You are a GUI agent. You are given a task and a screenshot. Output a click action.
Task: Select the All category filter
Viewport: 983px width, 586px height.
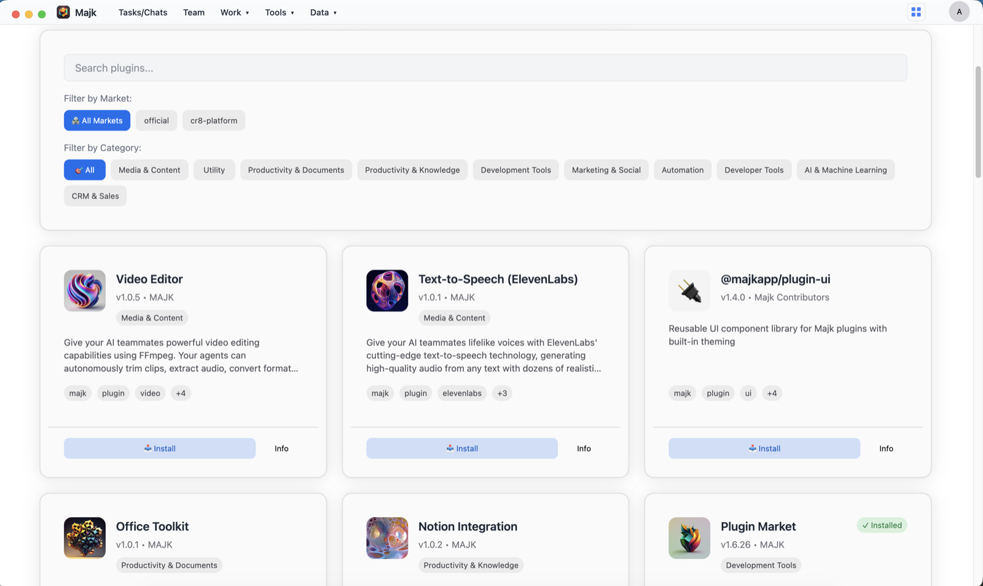pos(85,170)
